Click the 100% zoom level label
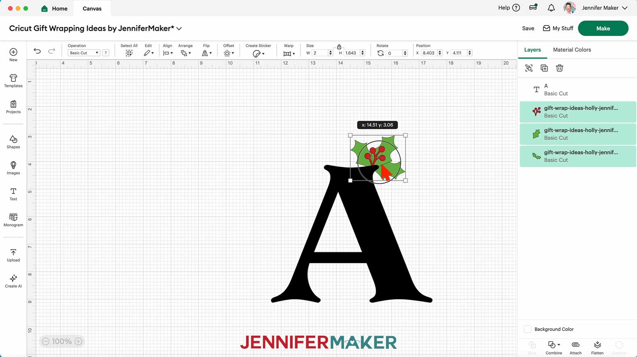This screenshot has width=637, height=357. click(62, 341)
